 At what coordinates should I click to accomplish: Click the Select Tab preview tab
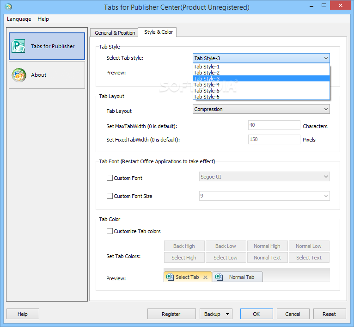tap(188, 277)
